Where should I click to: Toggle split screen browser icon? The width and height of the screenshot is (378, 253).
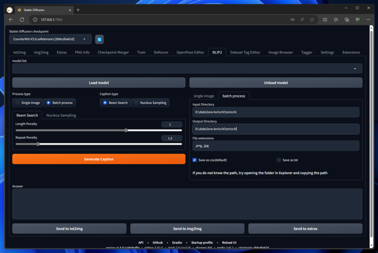coord(325,19)
